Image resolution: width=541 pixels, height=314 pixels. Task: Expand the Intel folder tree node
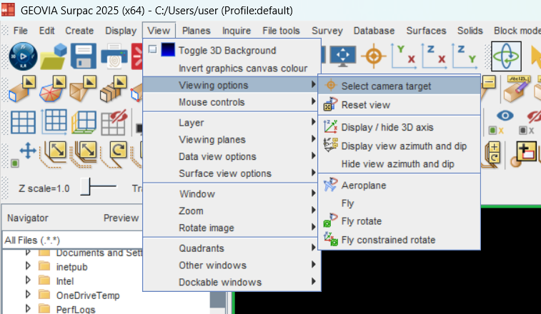coord(28,280)
